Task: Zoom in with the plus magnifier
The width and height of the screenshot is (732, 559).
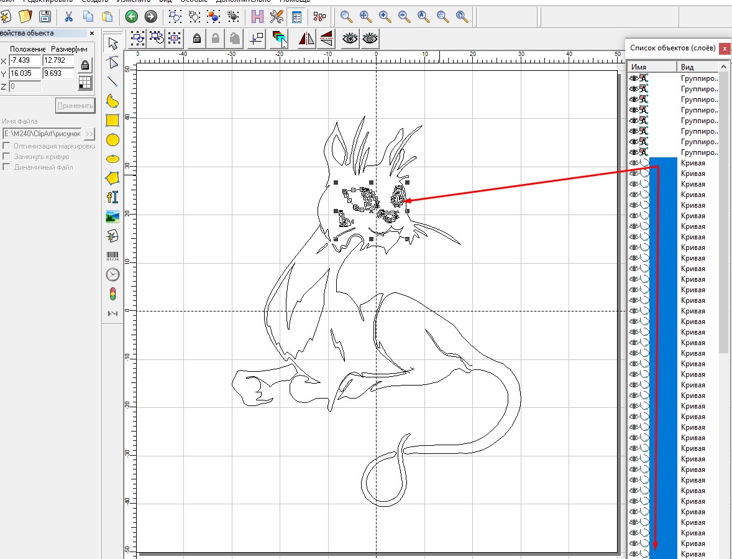Action: click(385, 17)
